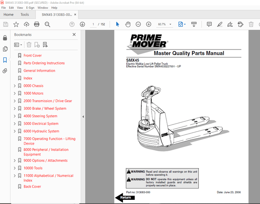Select the Highlight text pen tool
This screenshot has height=204, width=260.
coord(220,24)
